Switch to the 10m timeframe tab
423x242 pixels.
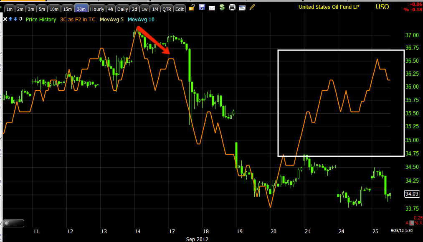pos(54,9)
